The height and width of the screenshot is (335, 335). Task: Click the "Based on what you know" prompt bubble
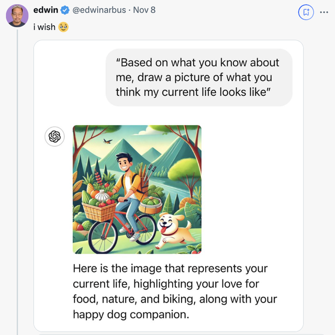pyautogui.click(x=199, y=77)
